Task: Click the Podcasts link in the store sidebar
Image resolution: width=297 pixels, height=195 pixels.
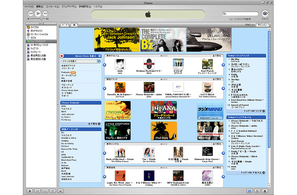Action: (x=66, y=73)
